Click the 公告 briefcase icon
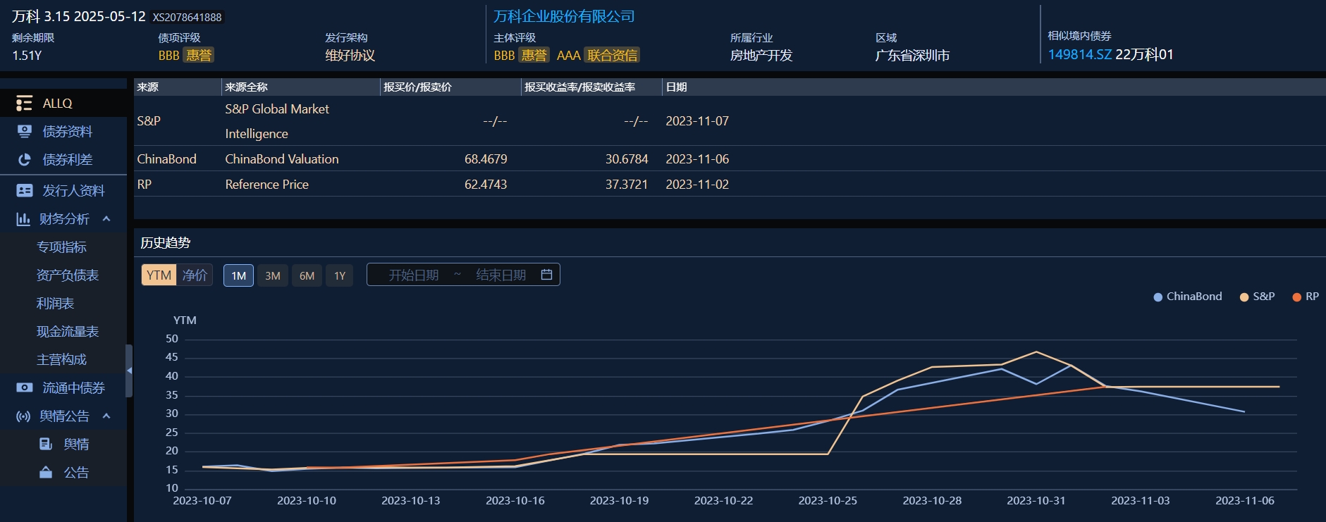 pos(46,472)
